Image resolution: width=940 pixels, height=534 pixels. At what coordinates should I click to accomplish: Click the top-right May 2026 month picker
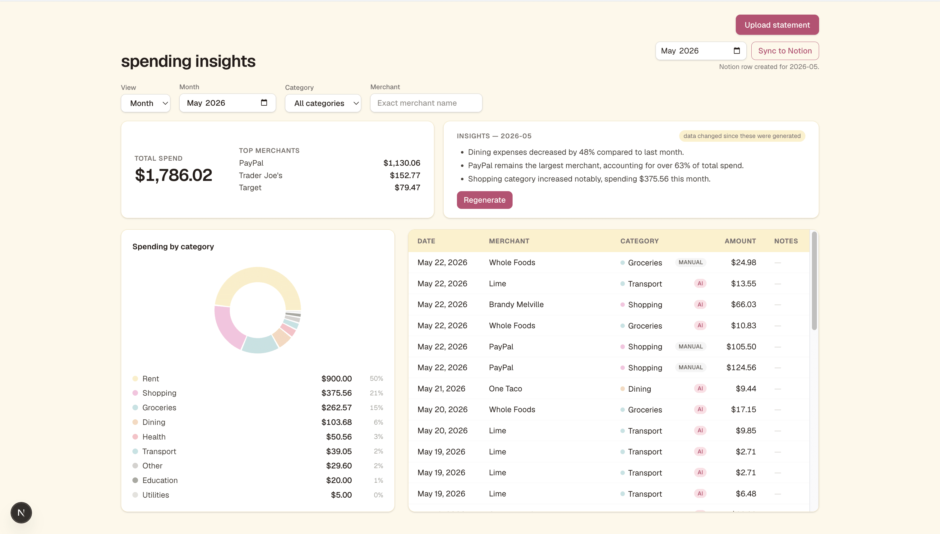[701, 51]
